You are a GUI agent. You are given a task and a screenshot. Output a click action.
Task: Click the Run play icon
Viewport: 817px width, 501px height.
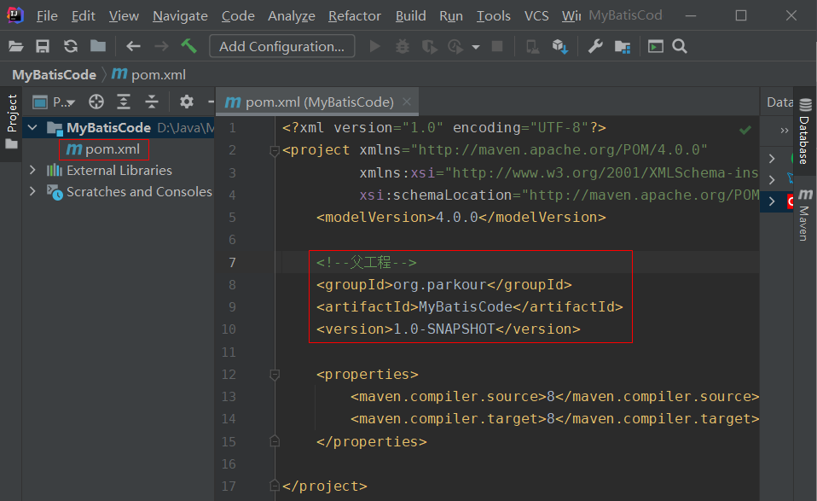click(x=374, y=46)
